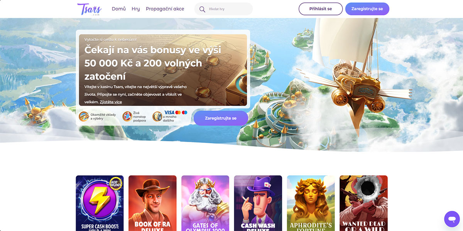Click the instant deposits and withdrawals icon

point(84,116)
